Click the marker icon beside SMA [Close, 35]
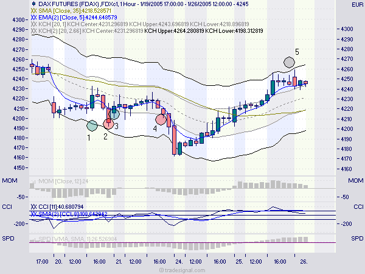365x274 pixels. 33,11
